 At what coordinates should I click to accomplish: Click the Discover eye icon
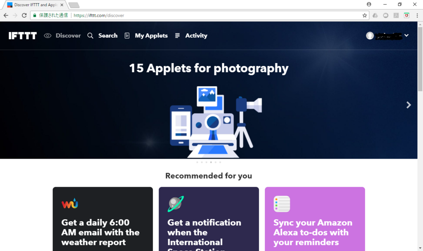[x=48, y=36]
